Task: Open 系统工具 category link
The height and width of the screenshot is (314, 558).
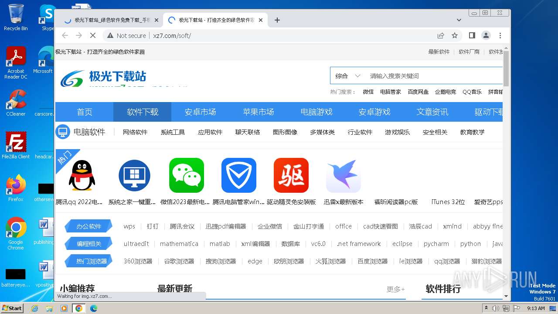Action: (x=173, y=132)
